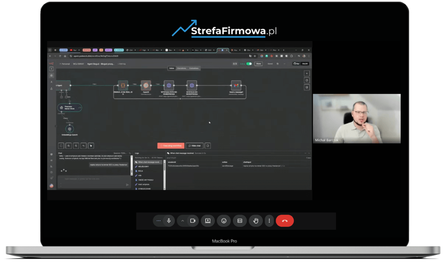Select the Send a message Gmail node

(x=236, y=85)
